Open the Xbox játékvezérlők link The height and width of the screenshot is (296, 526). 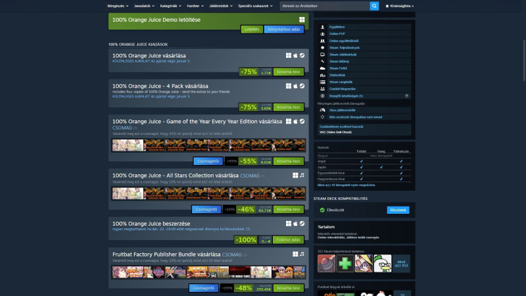click(342, 110)
